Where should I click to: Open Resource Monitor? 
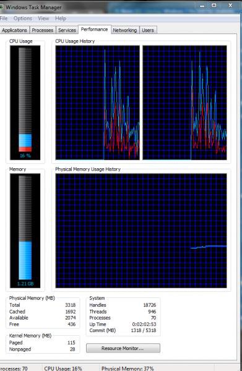tap(123, 348)
